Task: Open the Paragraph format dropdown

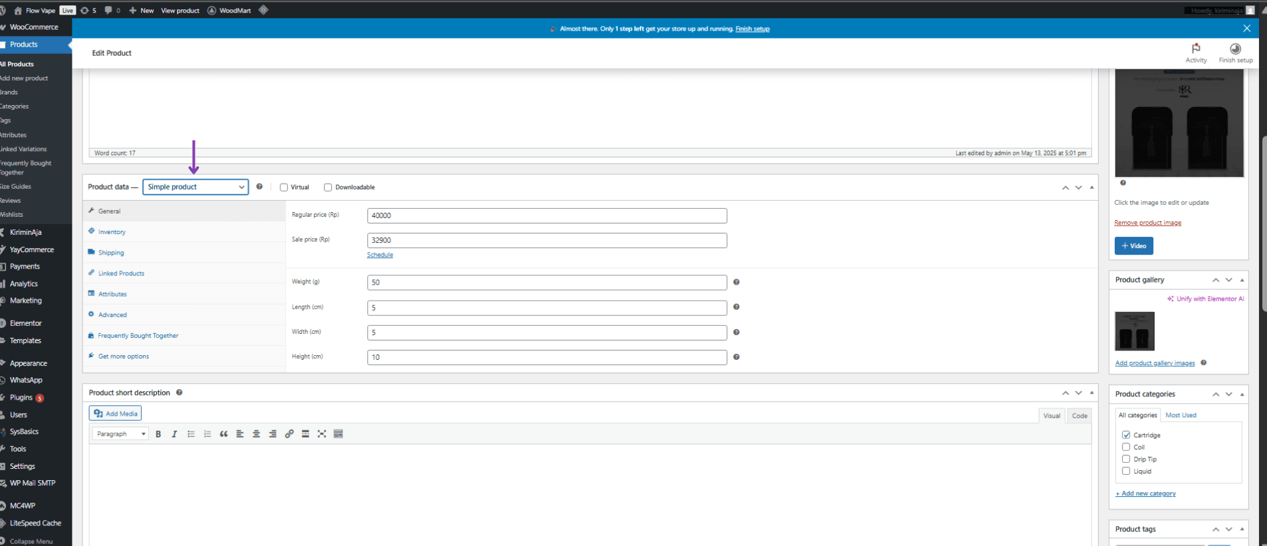Action: [x=120, y=434]
